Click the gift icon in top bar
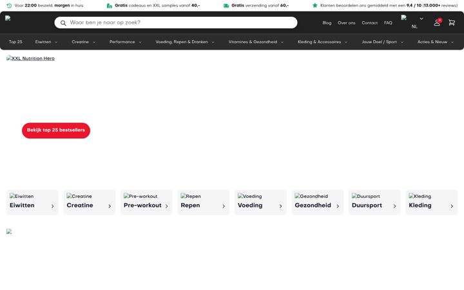The image size is (464, 290). (x=110, y=6)
